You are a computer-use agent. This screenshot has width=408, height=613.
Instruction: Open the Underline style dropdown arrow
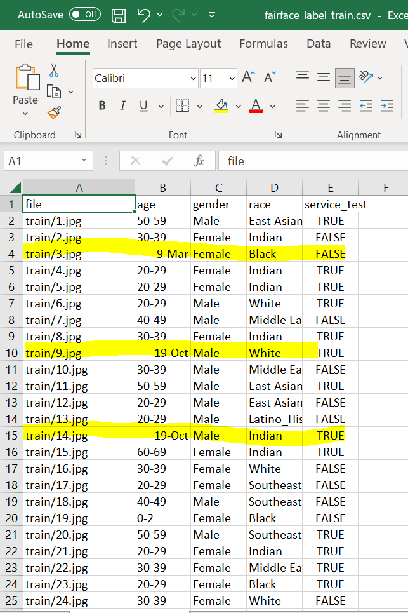(x=161, y=106)
